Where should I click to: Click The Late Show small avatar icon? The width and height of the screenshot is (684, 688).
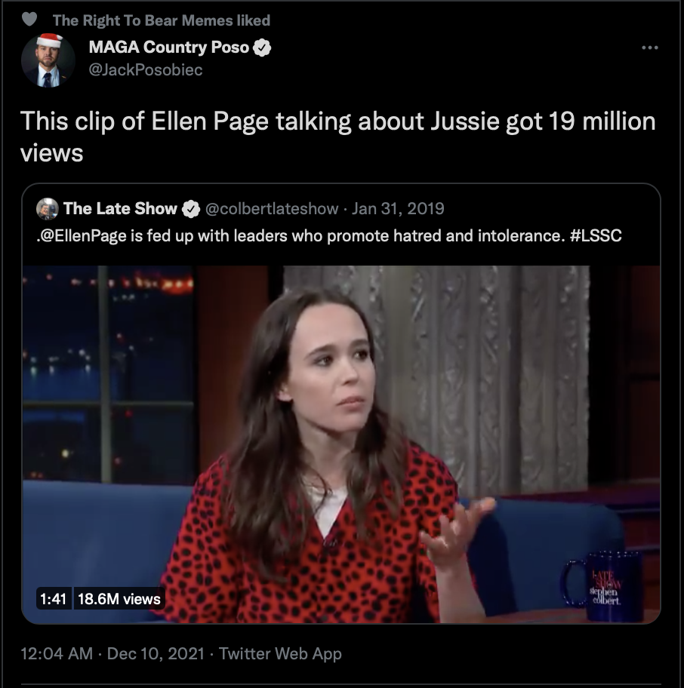click(x=47, y=209)
